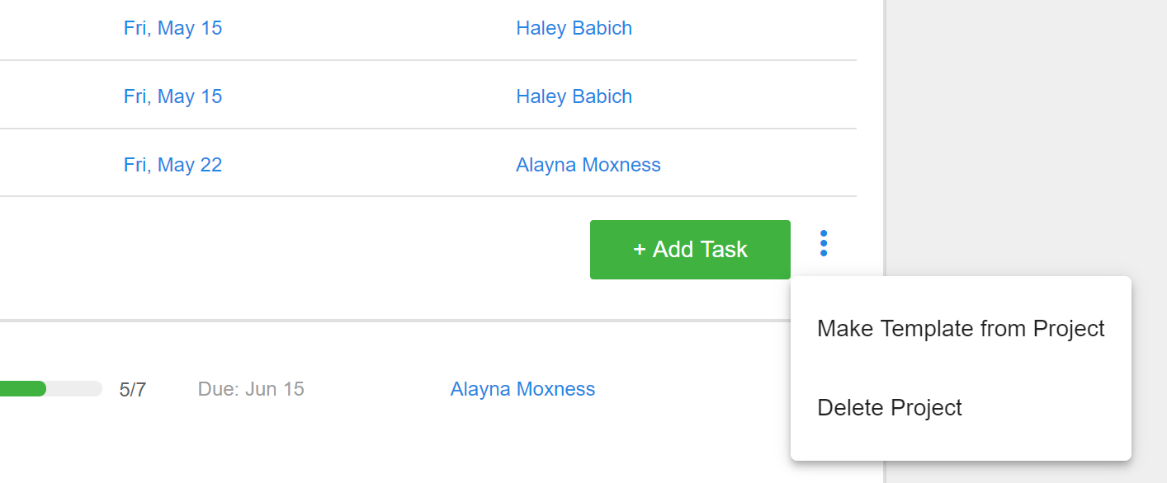Click the plus sign on Add Task
This screenshot has height=483, width=1167.
[x=639, y=250]
